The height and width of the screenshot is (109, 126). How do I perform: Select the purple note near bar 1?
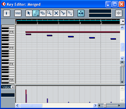[x=28, y=34]
